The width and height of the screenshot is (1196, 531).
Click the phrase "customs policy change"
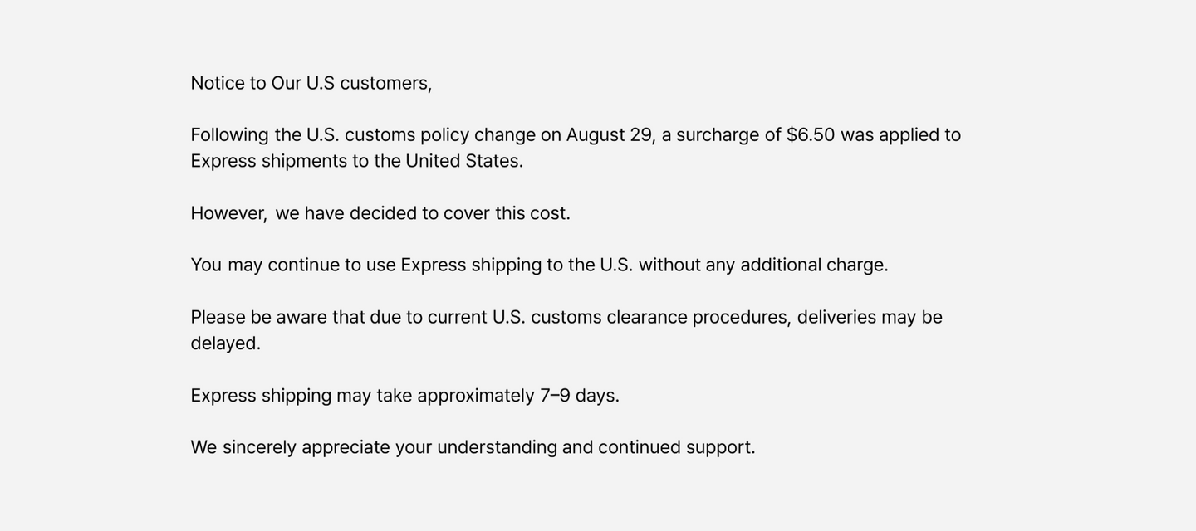point(440,134)
